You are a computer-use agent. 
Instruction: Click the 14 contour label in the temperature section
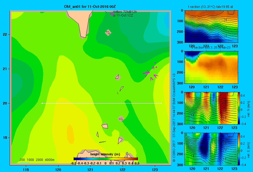(x=192, y=34)
